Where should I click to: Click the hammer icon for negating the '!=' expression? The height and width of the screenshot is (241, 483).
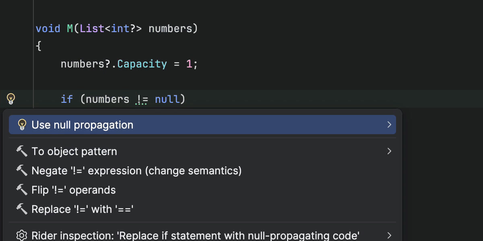click(22, 170)
